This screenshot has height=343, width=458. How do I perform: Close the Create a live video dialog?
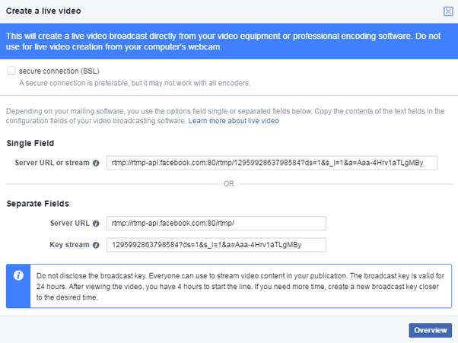(448, 11)
